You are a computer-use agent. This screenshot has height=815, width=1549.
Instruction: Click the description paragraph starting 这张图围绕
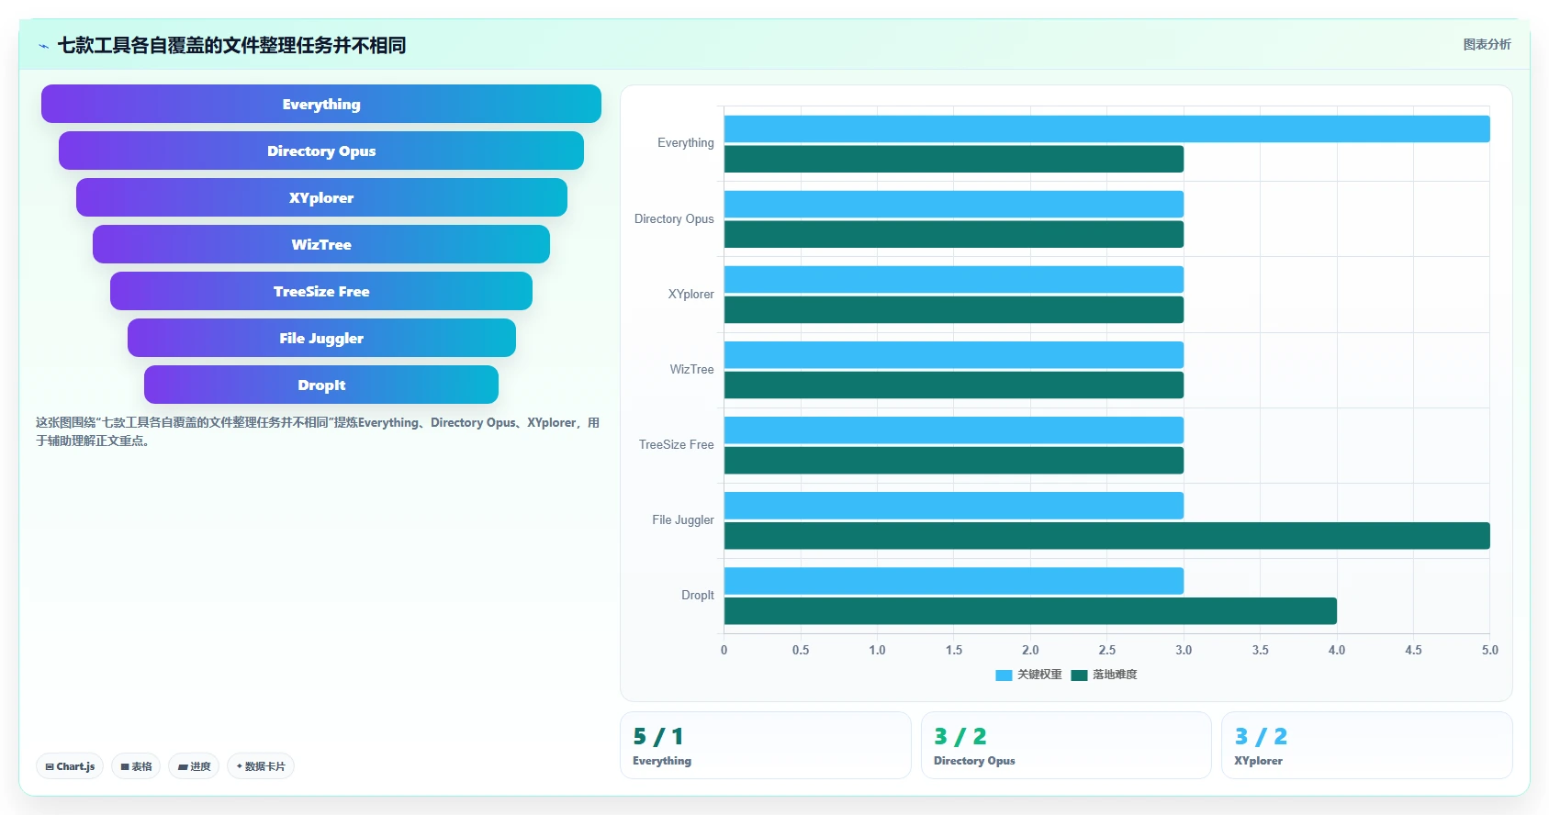click(x=318, y=431)
